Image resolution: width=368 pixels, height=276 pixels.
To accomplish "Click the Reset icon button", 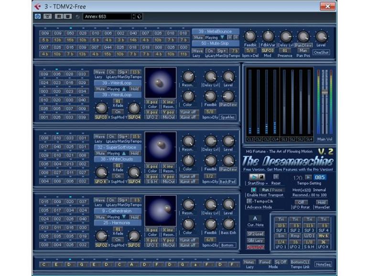I will click(276, 177).
